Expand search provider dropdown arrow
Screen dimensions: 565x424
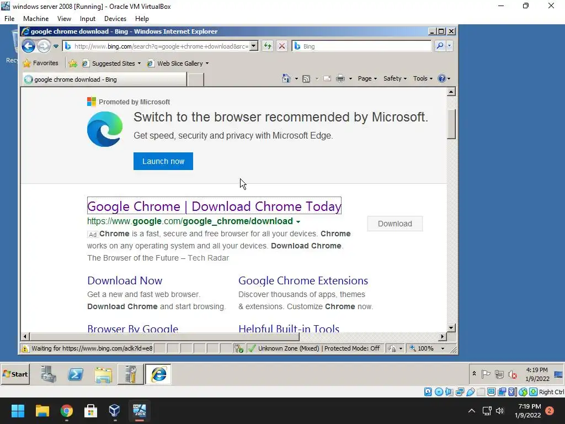[x=449, y=46]
